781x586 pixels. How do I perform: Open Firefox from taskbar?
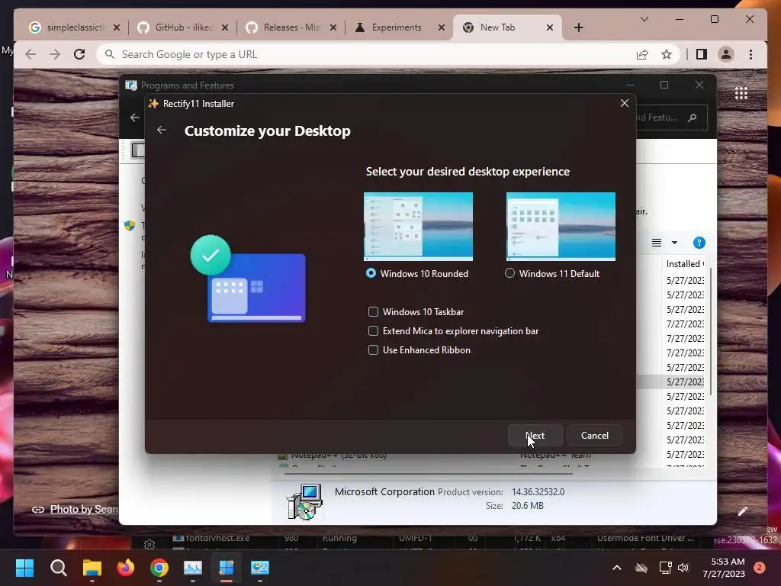click(x=126, y=568)
